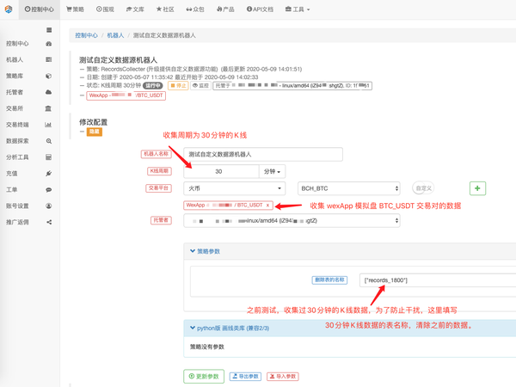
Task: Click the 推广返佣 share icon
Action: pyautogui.click(x=49, y=222)
